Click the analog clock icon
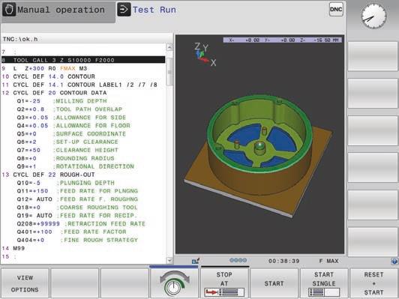 coord(373,16)
